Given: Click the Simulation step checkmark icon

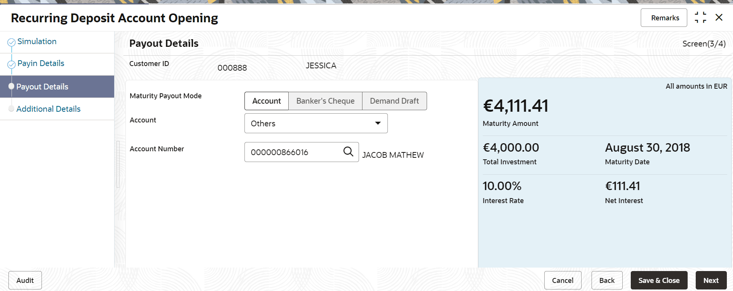Looking at the screenshot, I should pyautogui.click(x=12, y=42).
